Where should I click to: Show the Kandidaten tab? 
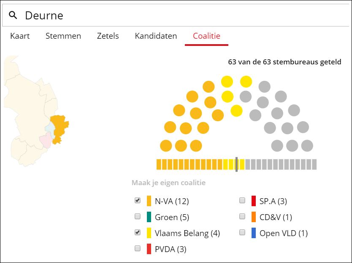point(156,36)
